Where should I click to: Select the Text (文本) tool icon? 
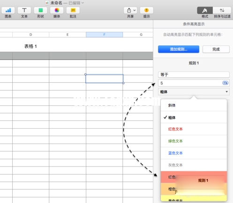(24, 10)
